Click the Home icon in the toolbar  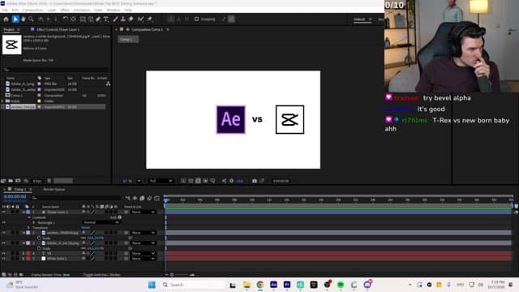click(6, 19)
